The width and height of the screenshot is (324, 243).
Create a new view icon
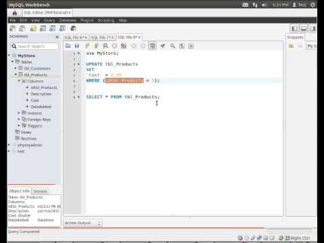(53, 28)
